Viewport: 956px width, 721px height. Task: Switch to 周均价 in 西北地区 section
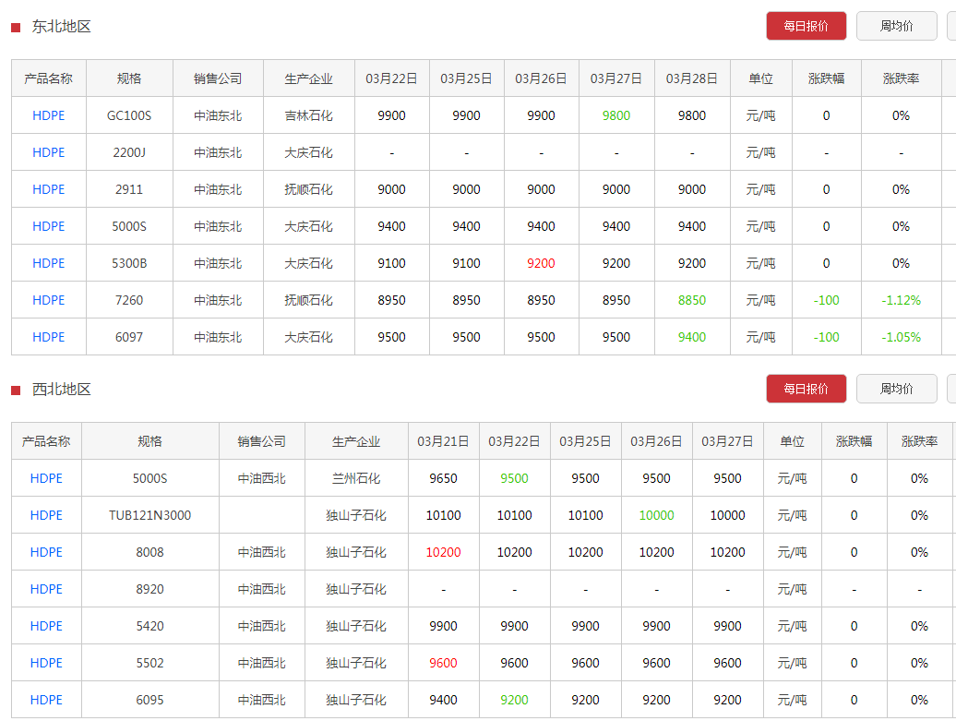[896, 389]
